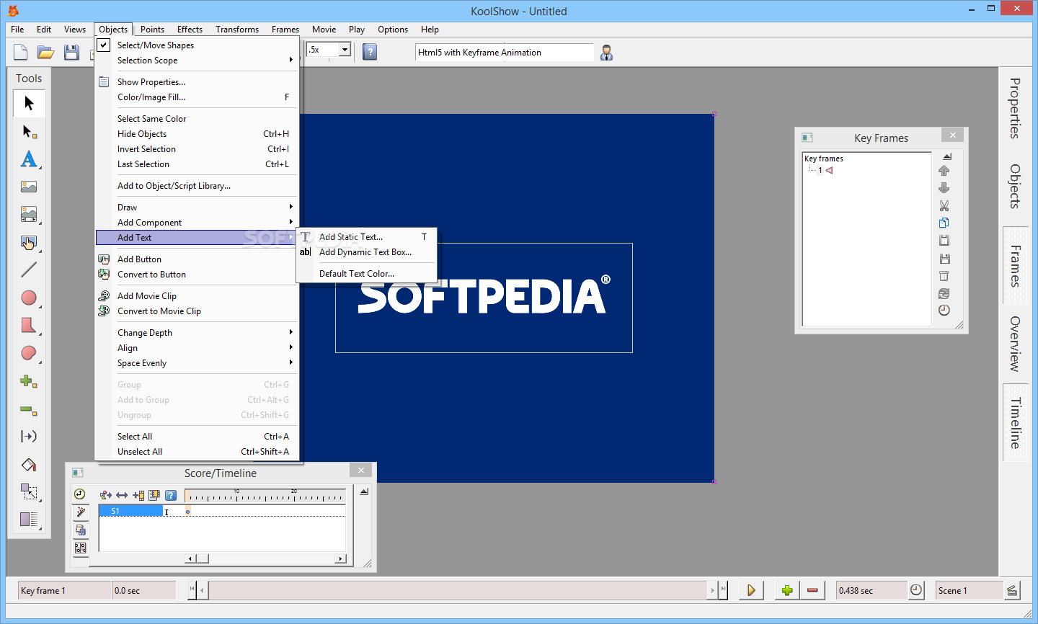Select the paint bucket fill tool

pos(29,465)
